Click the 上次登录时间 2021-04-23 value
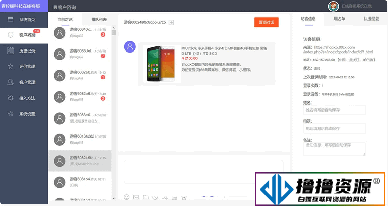 (342, 77)
